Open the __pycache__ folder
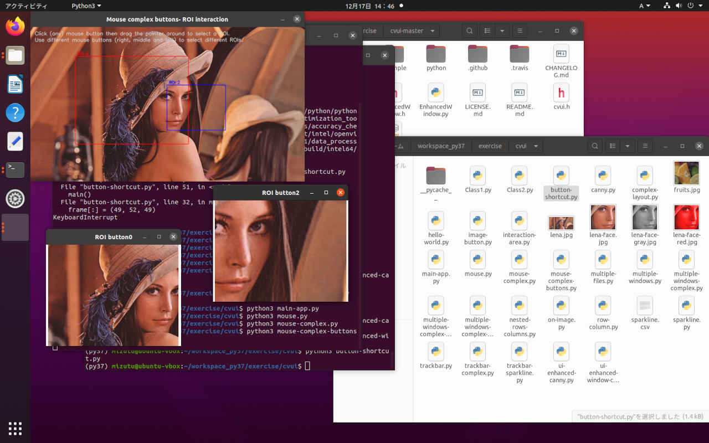 pyautogui.click(x=436, y=176)
